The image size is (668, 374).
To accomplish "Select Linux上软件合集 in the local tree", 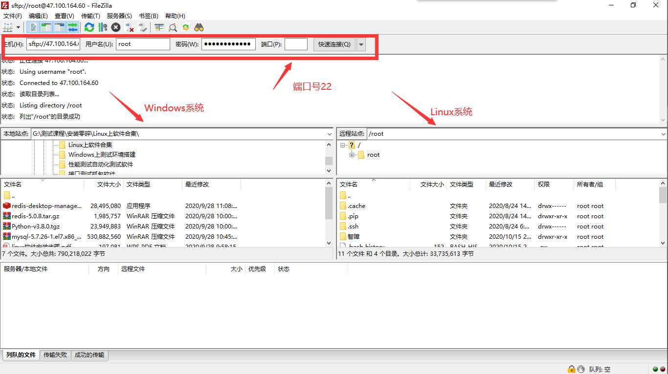I will coord(90,145).
